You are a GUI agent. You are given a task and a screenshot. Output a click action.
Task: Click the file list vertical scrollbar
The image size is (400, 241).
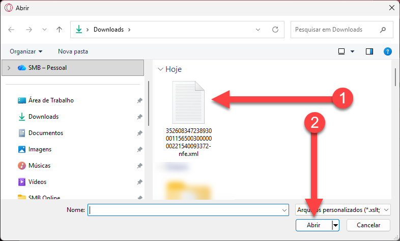395,77
